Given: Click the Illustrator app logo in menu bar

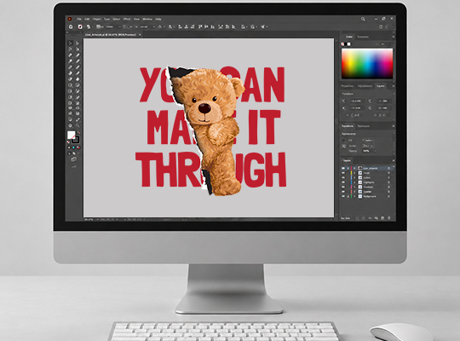Looking at the screenshot, I should 70,19.
